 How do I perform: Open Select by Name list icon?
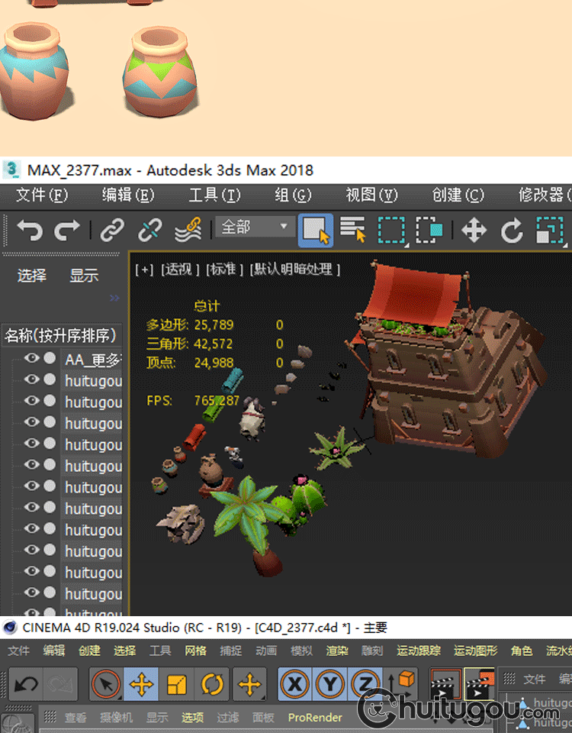353,229
